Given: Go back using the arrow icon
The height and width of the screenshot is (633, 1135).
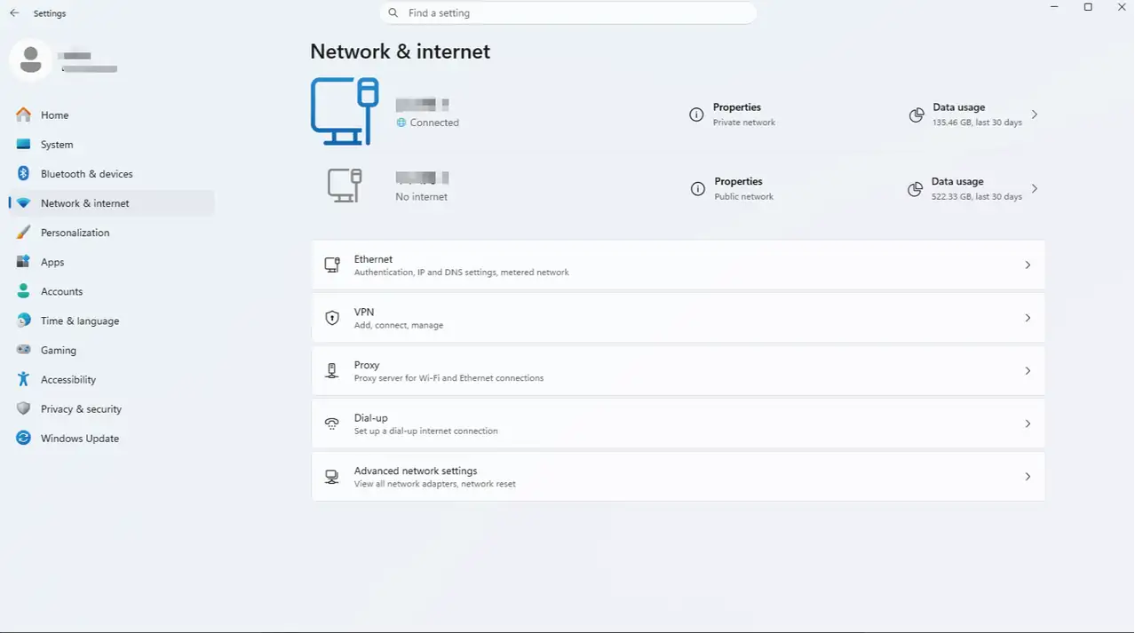Looking at the screenshot, I should (14, 13).
